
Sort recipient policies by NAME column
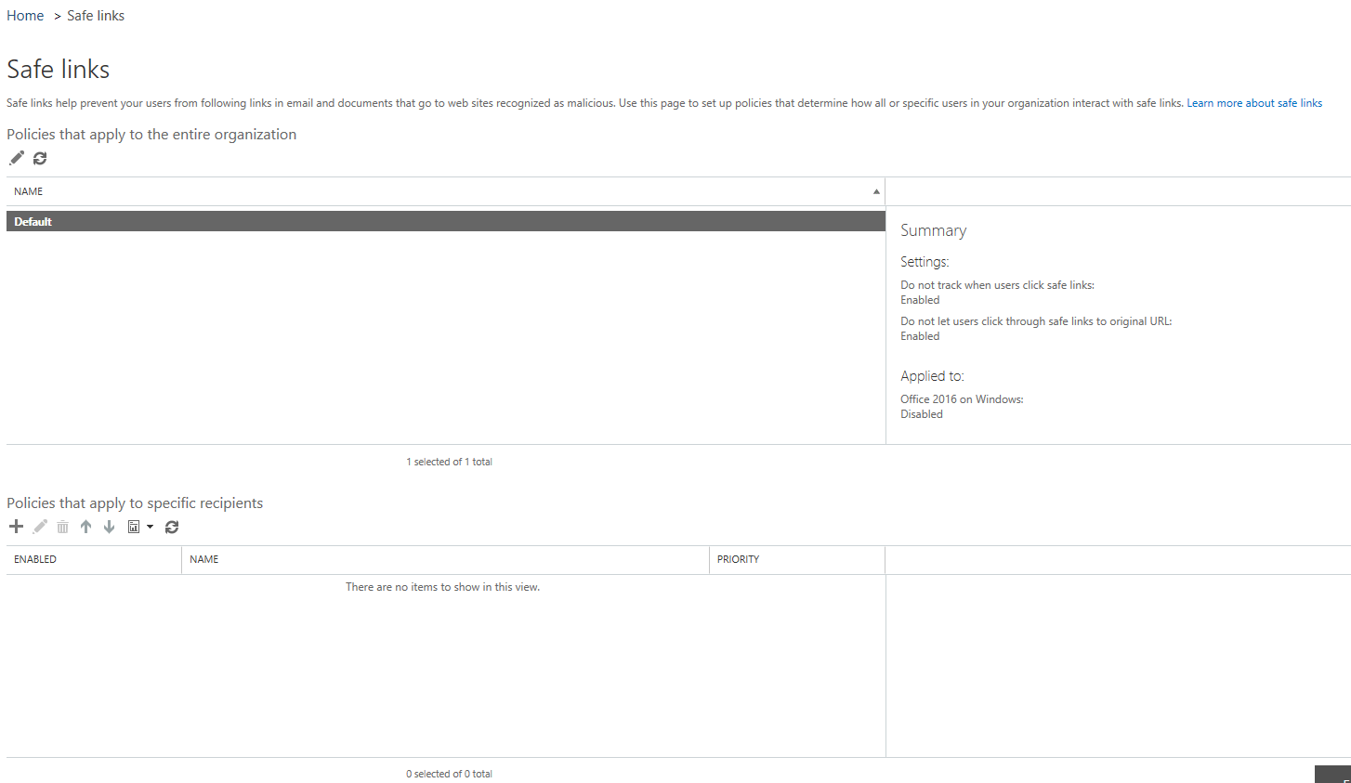[x=445, y=559]
